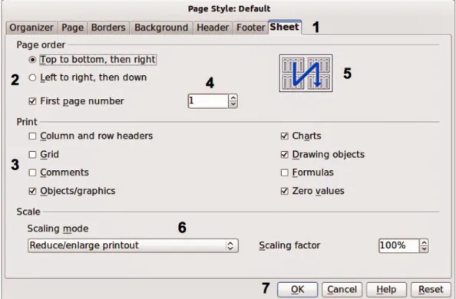Open the Header tab
456x299 pixels.
coord(213,28)
